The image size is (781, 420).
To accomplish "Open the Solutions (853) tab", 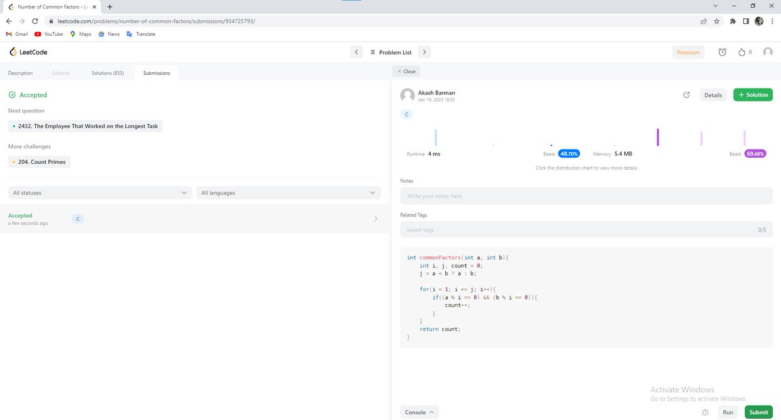I will (x=108, y=73).
